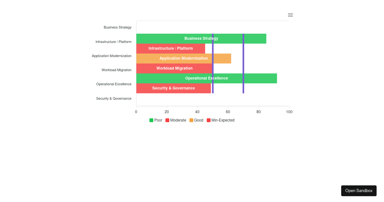Click the purple marker line at 50
Image resolution: width=384 pixels, height=202 pixels.
(x=213, y=63)
